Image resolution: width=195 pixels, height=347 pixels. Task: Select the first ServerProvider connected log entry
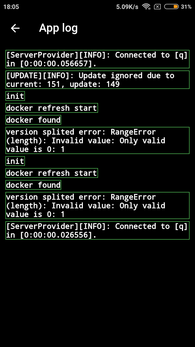pos(97,59)
